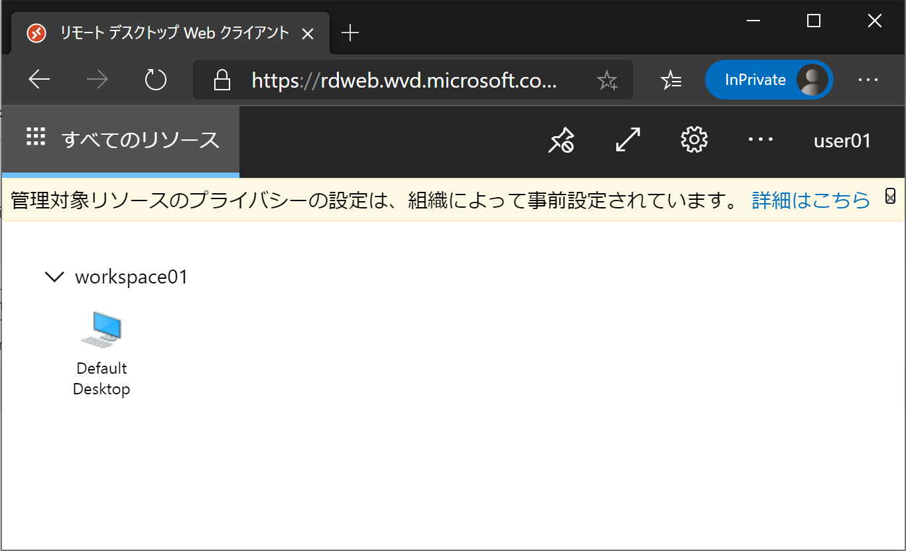Click the padlock icon in the address bar
The image size is (906, 551).
pyautogui.click(x=222, y=80)
